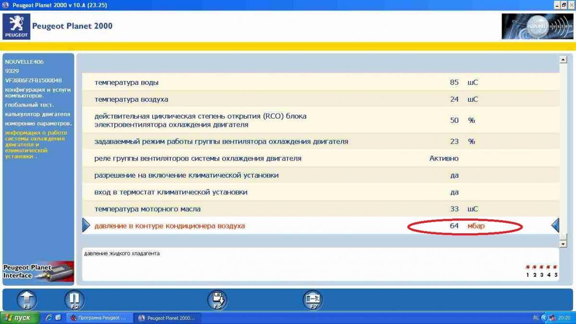Click the F5 save-to-disk icon
Viewport: 576px width, 324px height.
pyautogui.click(x=217, y=300)
